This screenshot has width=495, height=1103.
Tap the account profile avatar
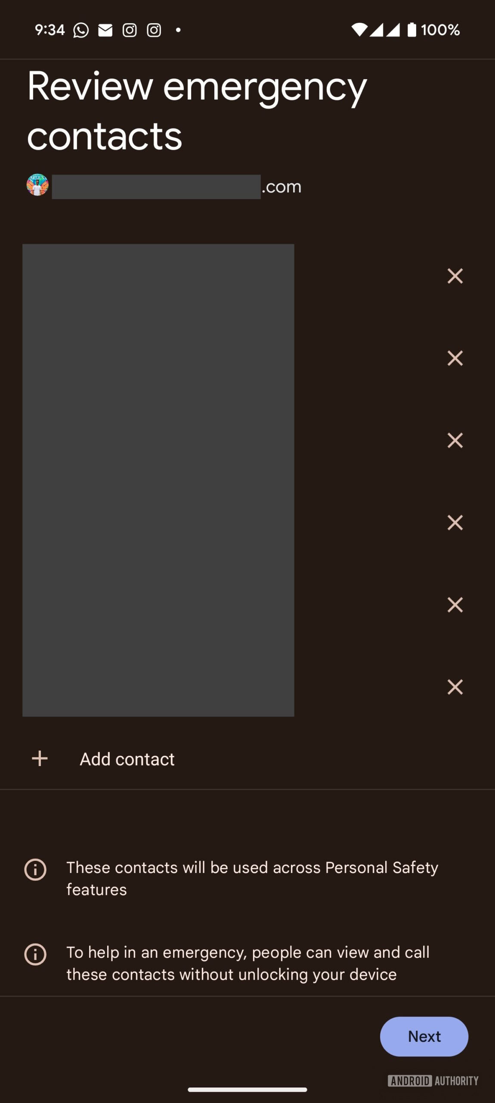pos(37,185)
